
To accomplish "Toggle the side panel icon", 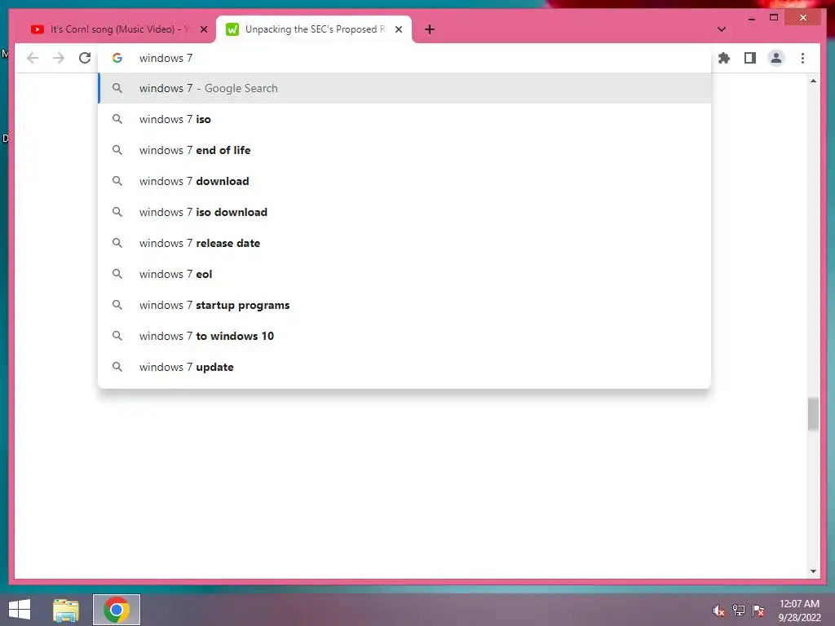I will (750, 58).
